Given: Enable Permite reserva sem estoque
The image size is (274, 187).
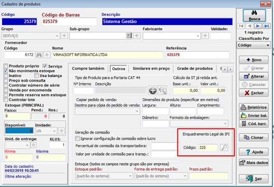Looking at the screenshot, I should click(6, 95).
